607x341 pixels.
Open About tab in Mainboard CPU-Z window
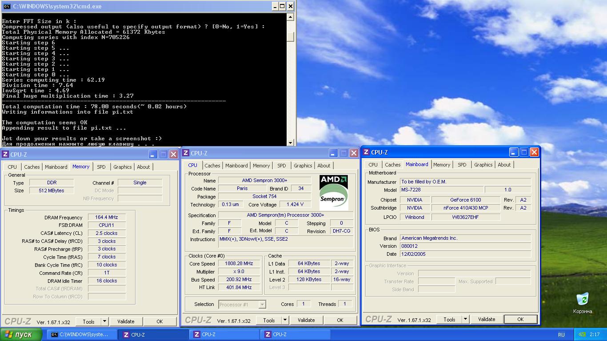click(504, 165)
